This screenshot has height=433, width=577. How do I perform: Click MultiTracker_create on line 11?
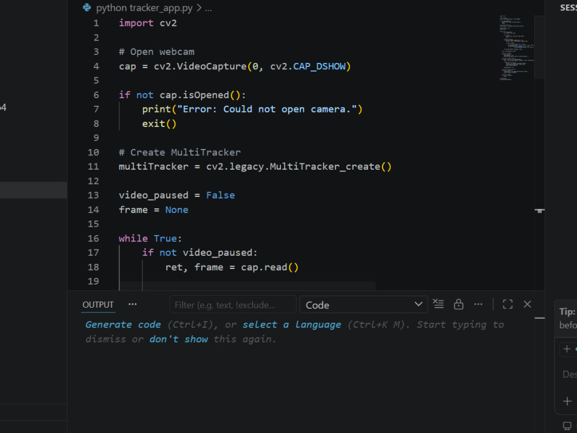coord(325,166)
